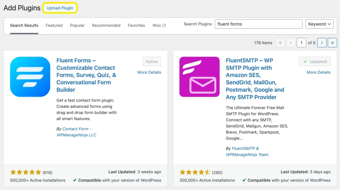Go to the previous results page
340x190 pixels.
[291, 43]
